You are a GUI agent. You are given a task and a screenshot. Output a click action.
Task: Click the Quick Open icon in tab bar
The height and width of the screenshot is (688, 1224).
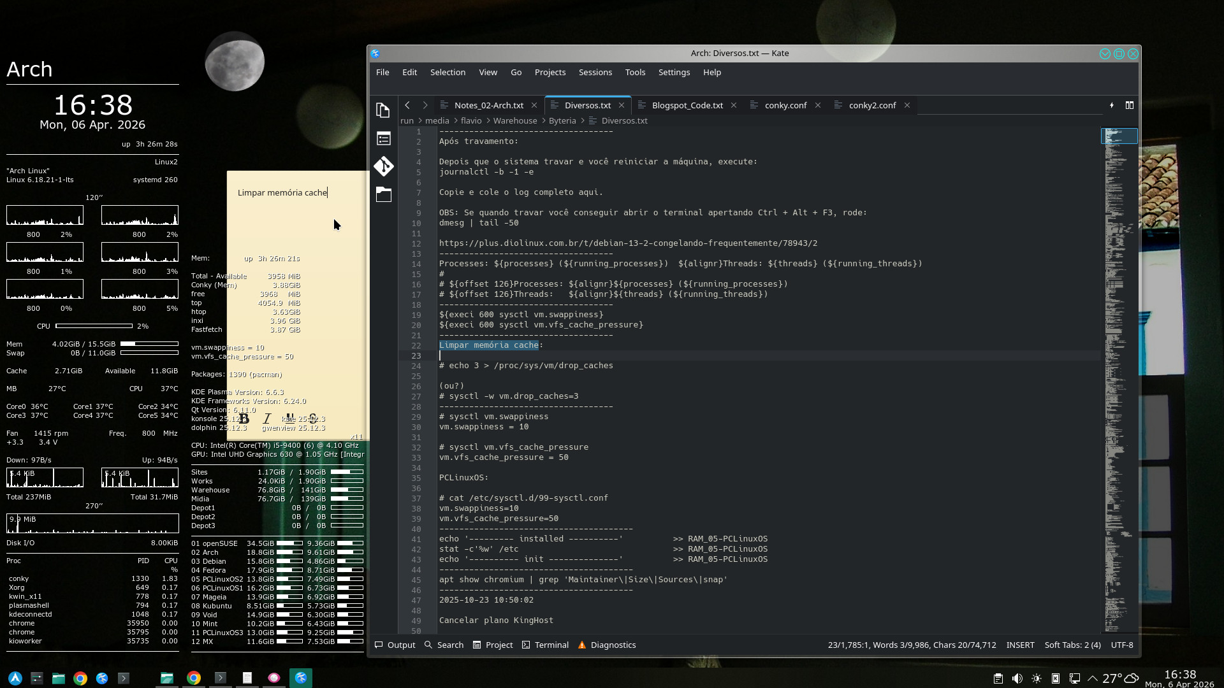1112,105
